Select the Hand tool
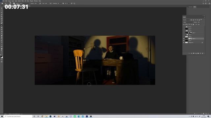211x118 pixels. point(2,49)
